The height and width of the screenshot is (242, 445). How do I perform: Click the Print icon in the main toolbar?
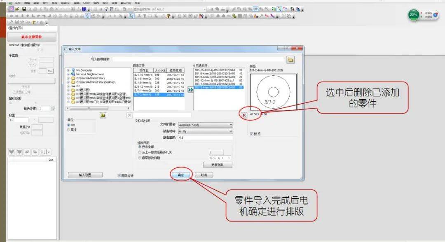click(35, 9)
